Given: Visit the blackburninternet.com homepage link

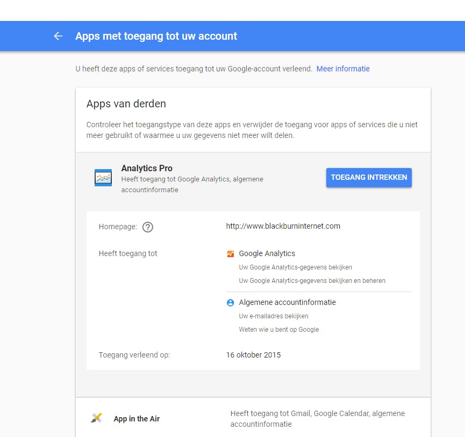Looking at the screenshot, I should (283, 226).
